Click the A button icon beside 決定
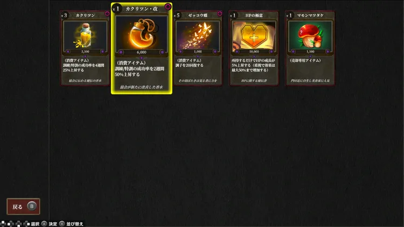The height and width of the screenshot is (227, 404). tap(44, 224)
